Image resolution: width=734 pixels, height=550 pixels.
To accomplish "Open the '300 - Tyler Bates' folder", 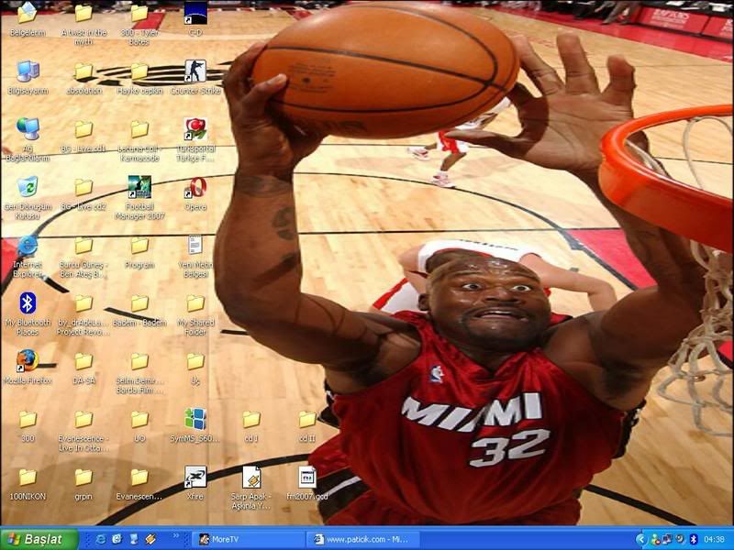I will click(139, 14).
